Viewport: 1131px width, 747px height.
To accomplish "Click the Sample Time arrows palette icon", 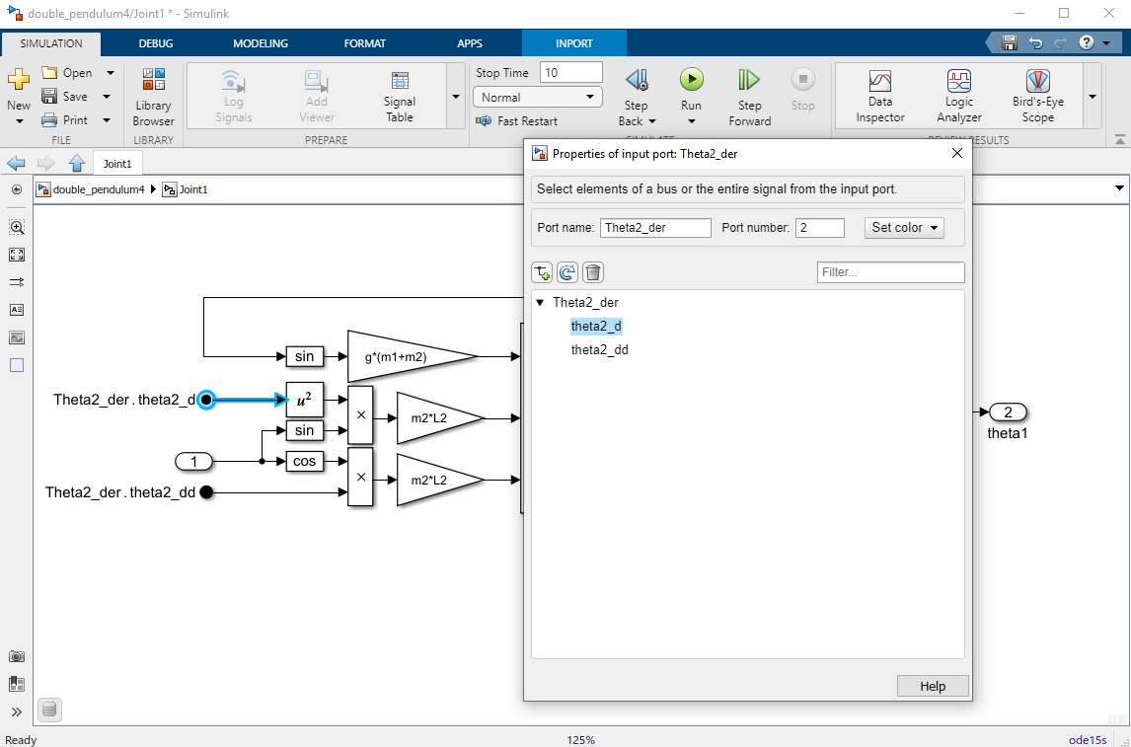I will coord(17,282).
